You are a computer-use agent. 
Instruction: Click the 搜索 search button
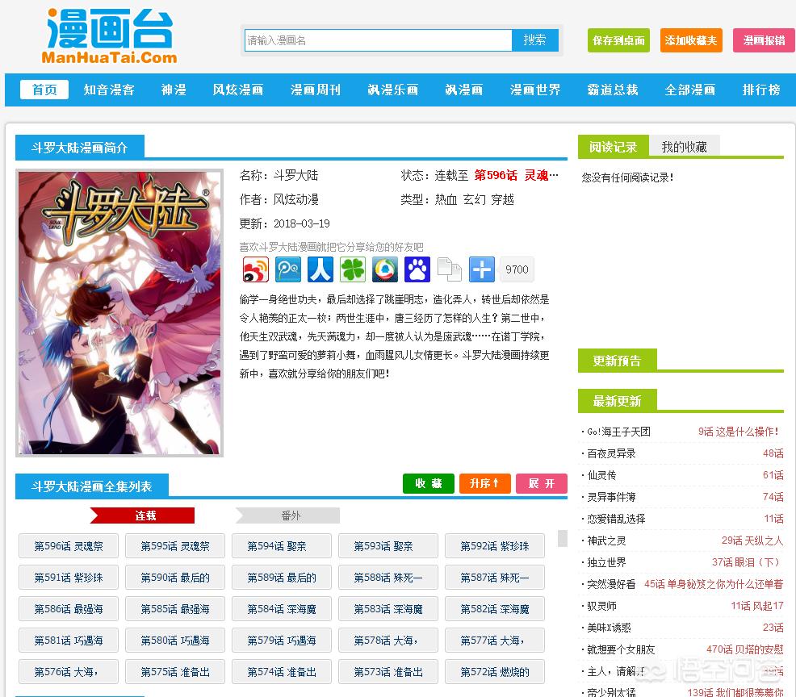point(535,40)
